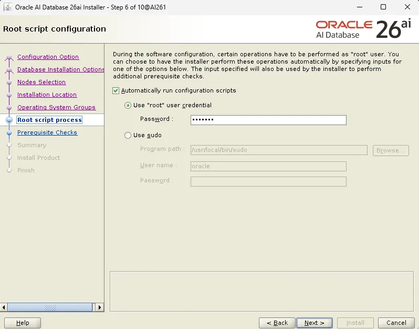Click the Browse button for sudo path

(x=391, y=150)
